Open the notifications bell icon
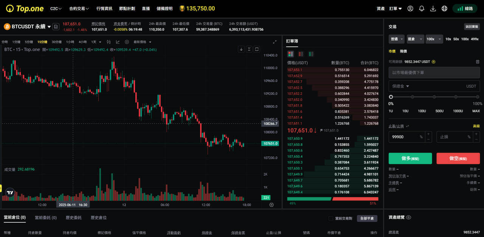 pyautogui.click(x=422, y=8)
